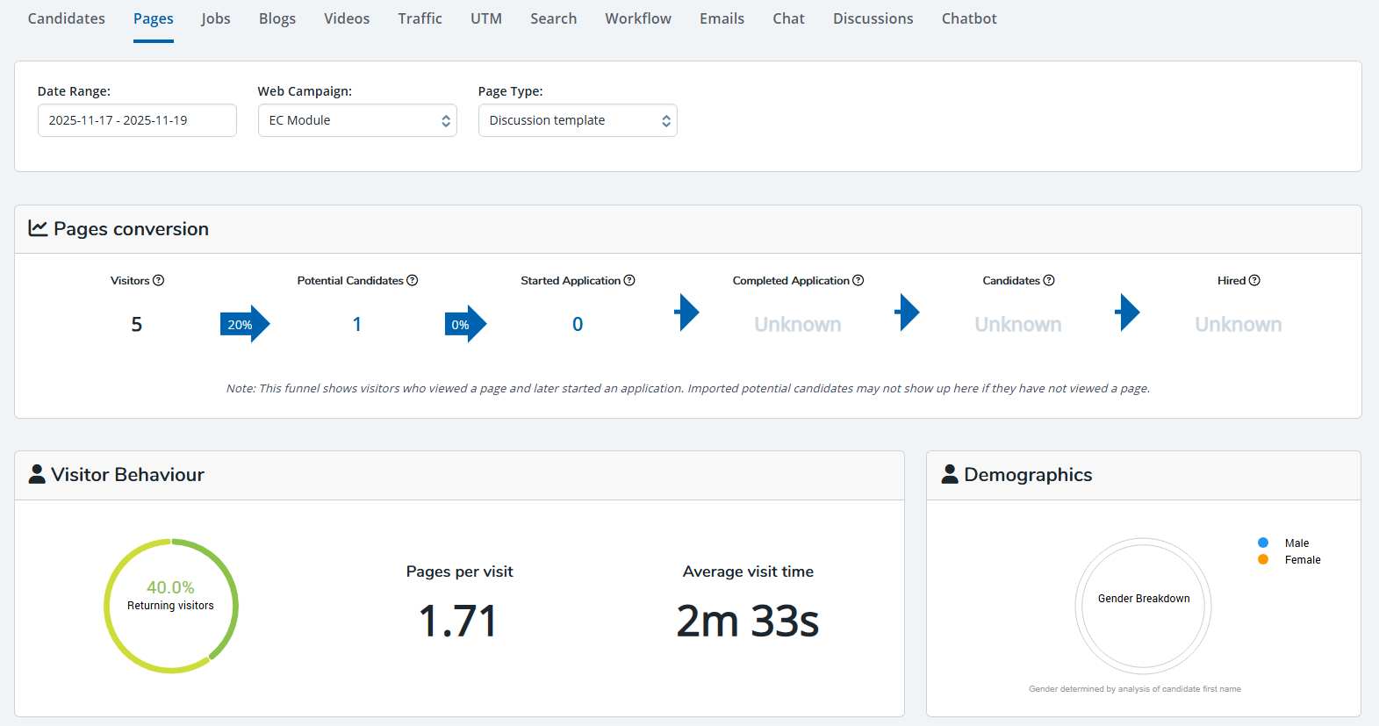The height and width of the screenshot is (726, 1379).
Task: Switch to the Candidates tab
Action: (x=67, y=18)
